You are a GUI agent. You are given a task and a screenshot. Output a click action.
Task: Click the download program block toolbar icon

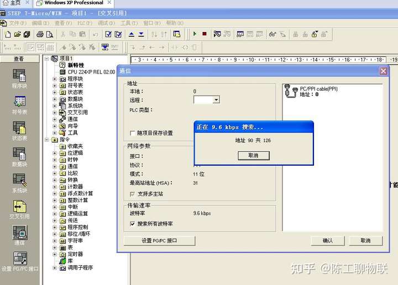[x=105, y=47]
